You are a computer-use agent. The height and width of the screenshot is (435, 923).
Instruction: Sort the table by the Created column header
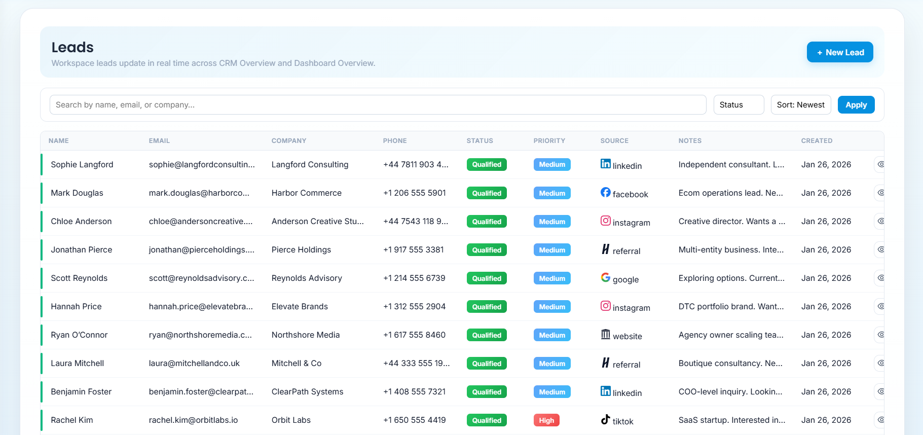pos(817,141)
